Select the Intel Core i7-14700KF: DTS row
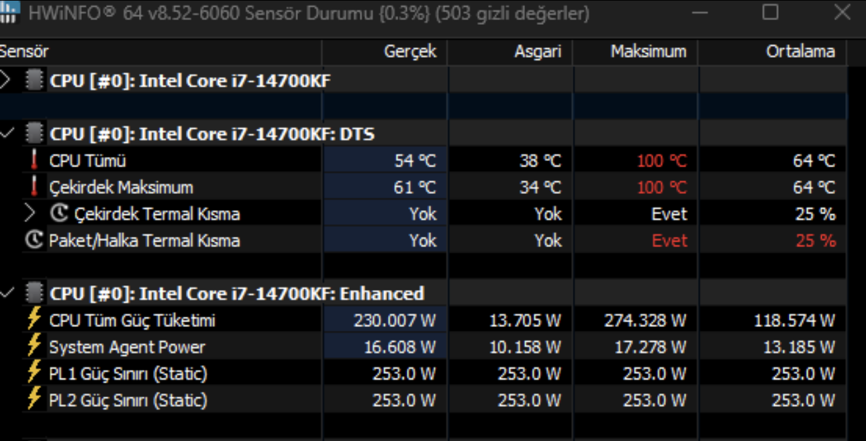 pos(212,134)
